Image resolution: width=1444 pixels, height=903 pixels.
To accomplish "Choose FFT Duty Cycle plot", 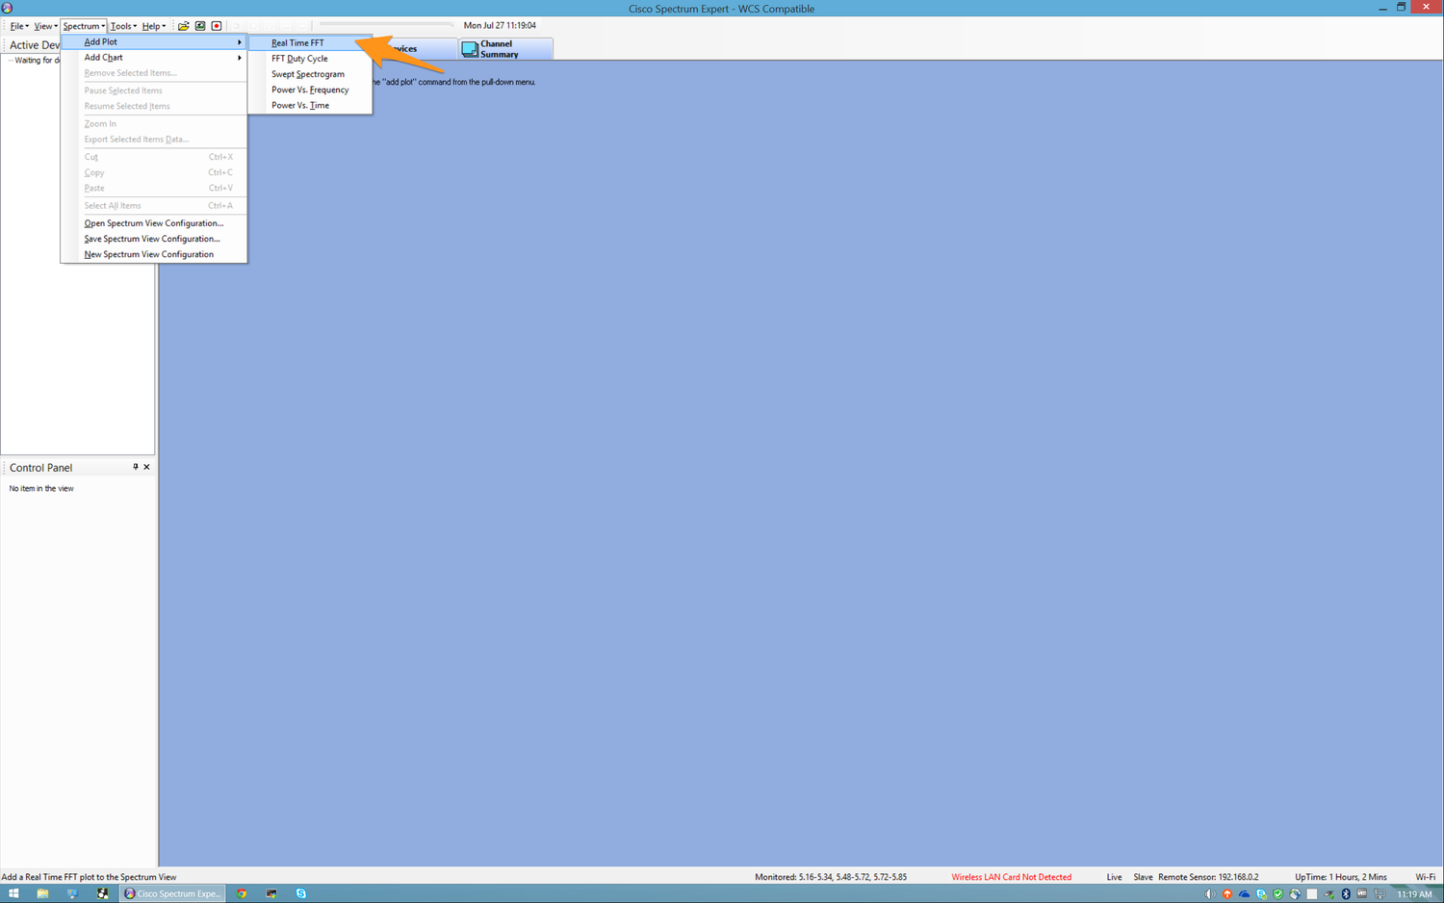I will [x=310, y=58].
